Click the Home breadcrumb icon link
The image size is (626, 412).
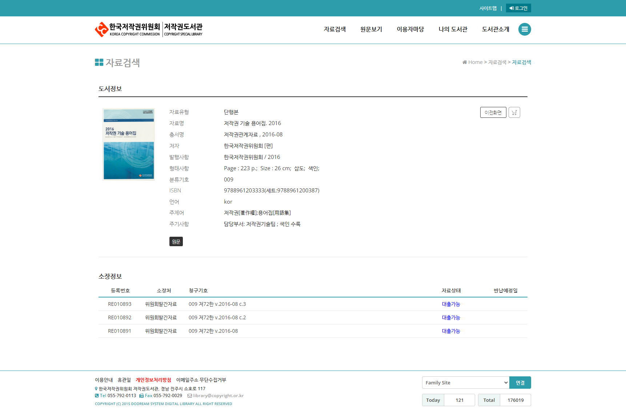tap(472, 62)
